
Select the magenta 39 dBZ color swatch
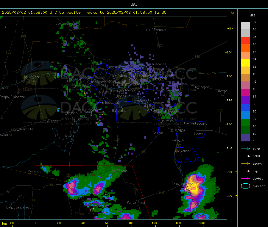tap(245, 92)
